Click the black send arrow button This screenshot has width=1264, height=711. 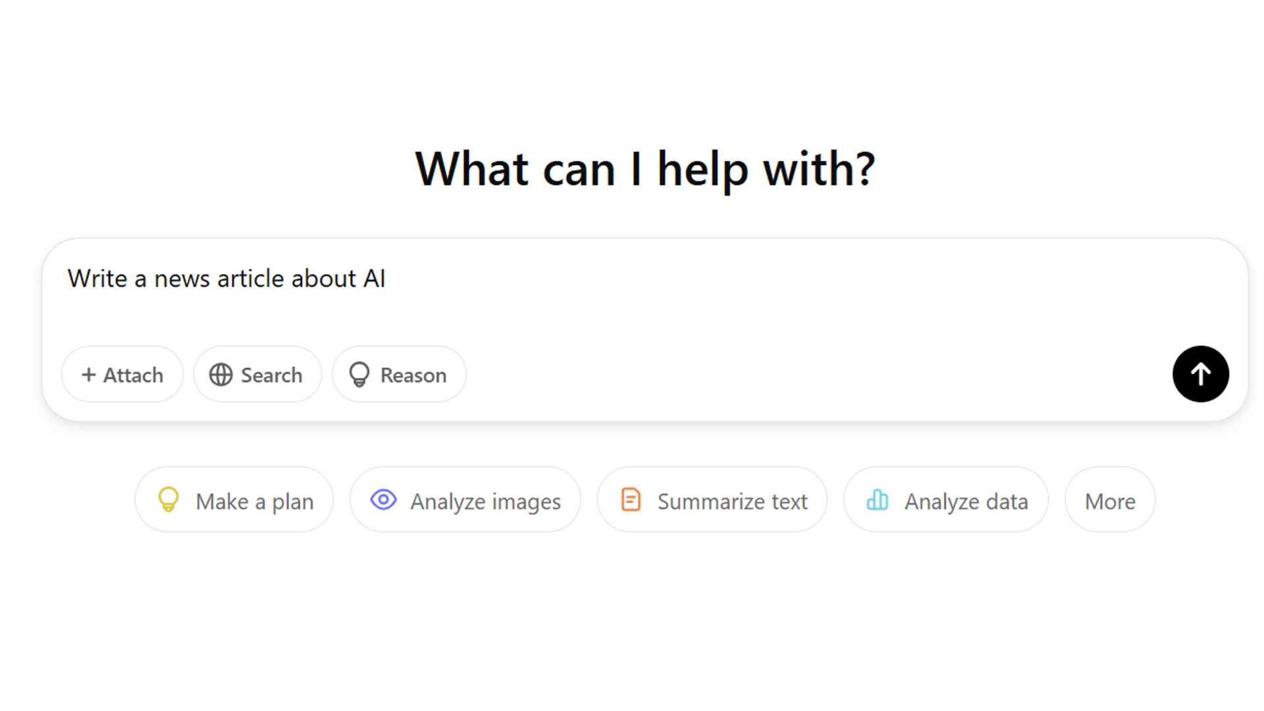[1200, 374]
